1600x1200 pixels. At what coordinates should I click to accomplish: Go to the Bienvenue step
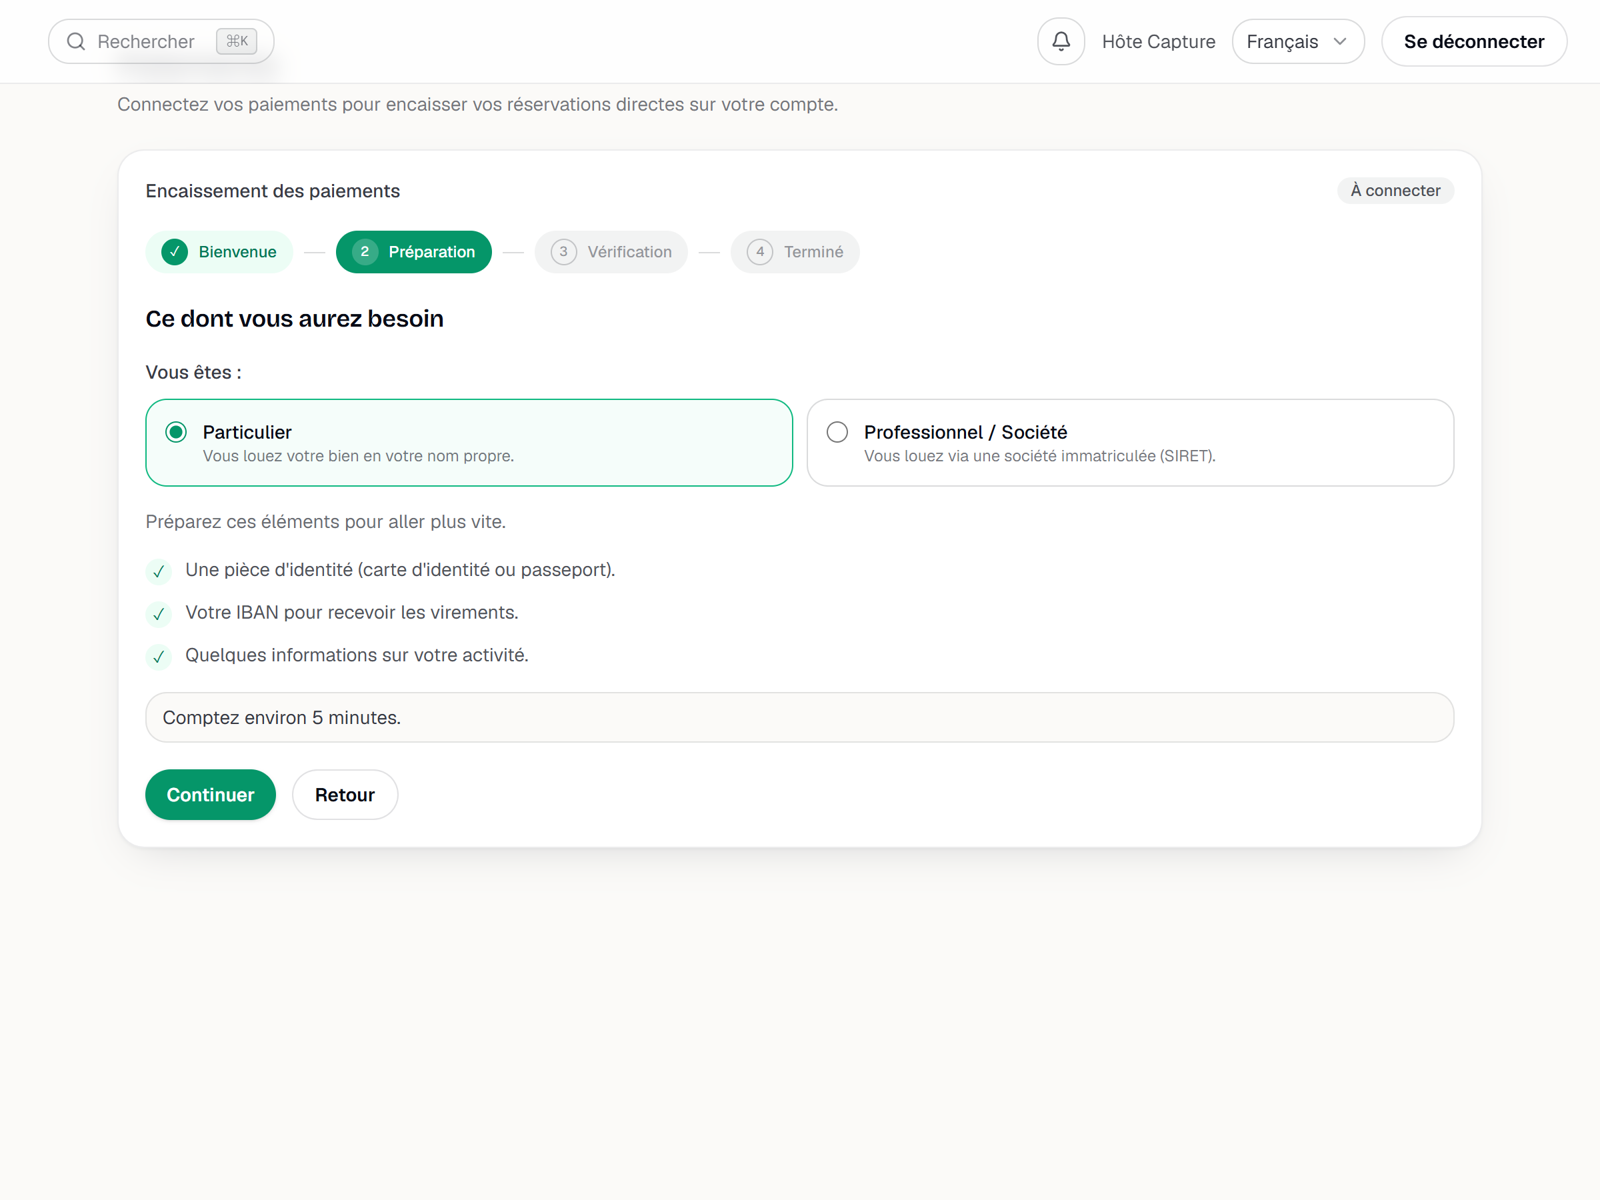click(x=219, y=252)
